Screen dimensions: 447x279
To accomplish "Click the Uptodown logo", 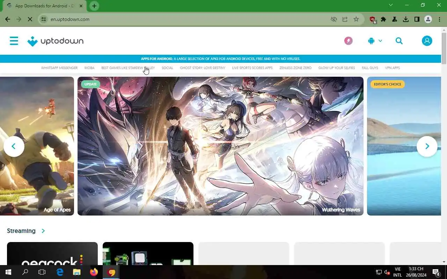I will (x=56, y=41).
